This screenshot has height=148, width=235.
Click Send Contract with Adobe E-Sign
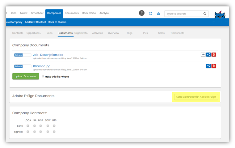tap(196, 97)
